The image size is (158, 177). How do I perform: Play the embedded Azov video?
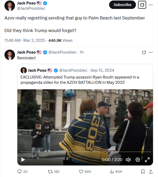coord(23,160)
